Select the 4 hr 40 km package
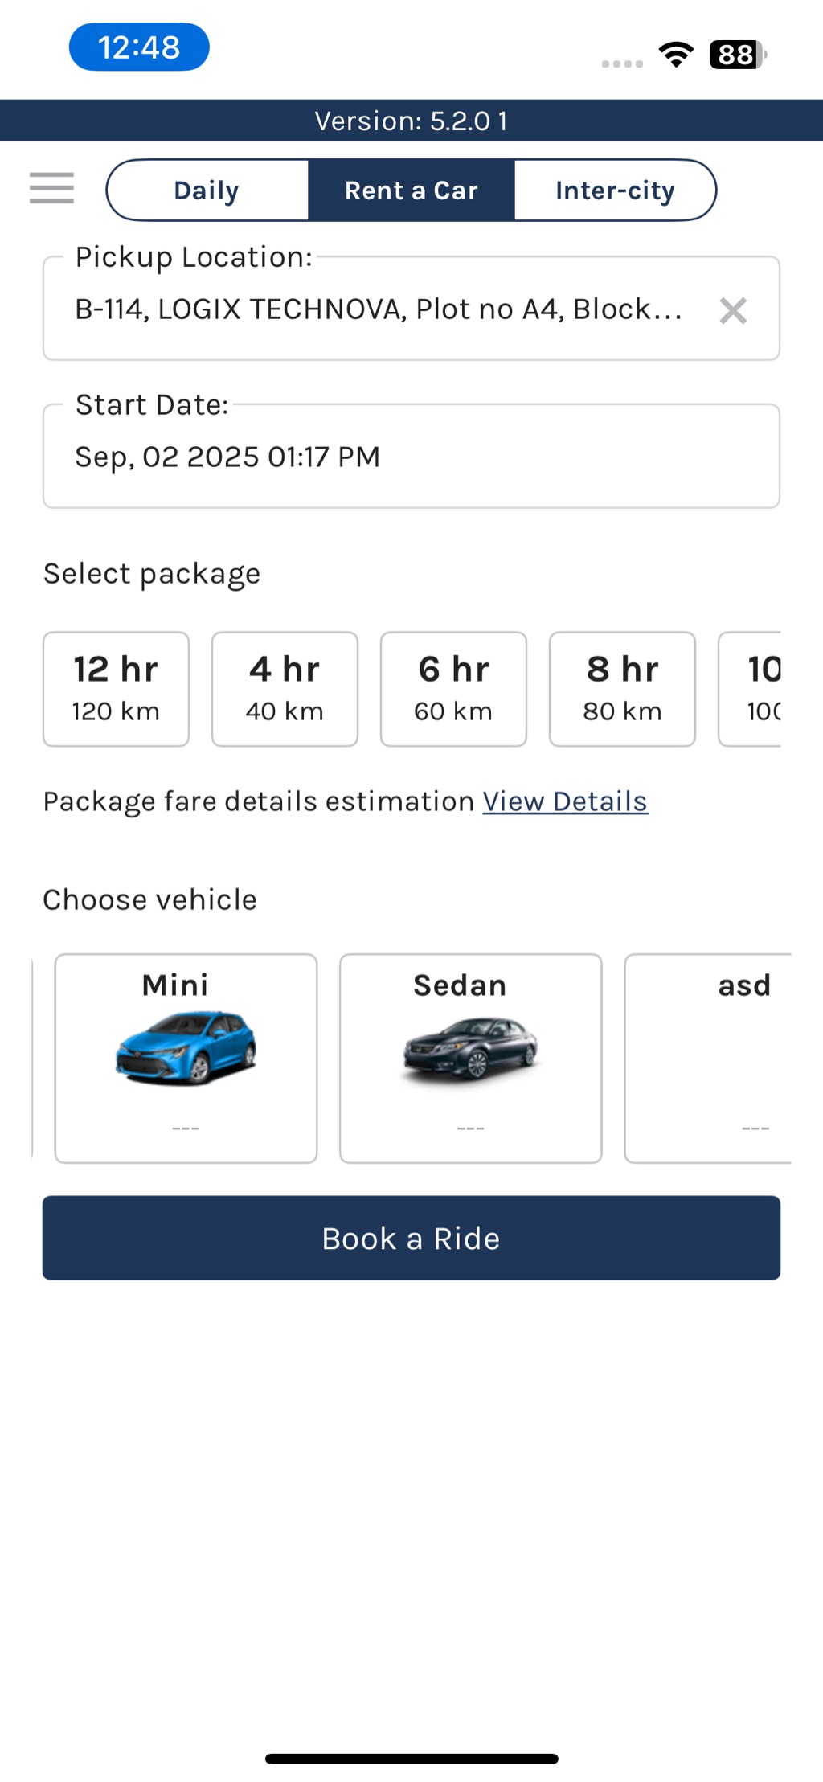This screenshot has height=1782, width=823. 285,689
